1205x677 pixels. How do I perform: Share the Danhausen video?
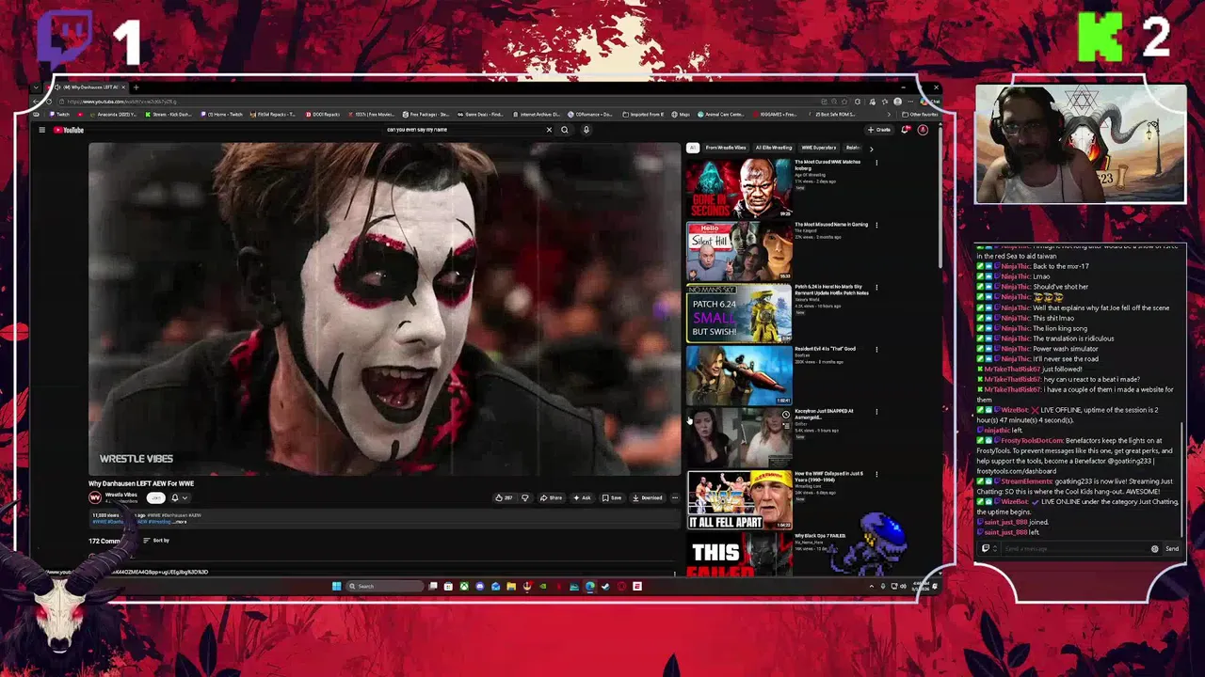click(551, 497)
